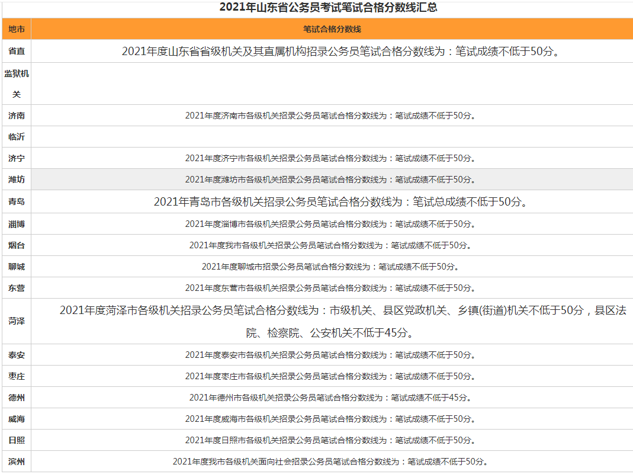Click the 青岛 score line text
633x474 pixels.
click(340, 202)
